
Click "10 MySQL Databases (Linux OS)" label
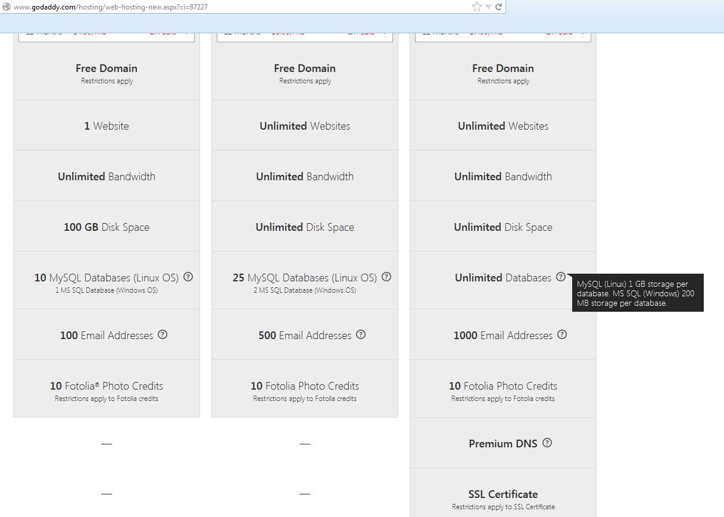pyautogui.click(x=107, y=278)
